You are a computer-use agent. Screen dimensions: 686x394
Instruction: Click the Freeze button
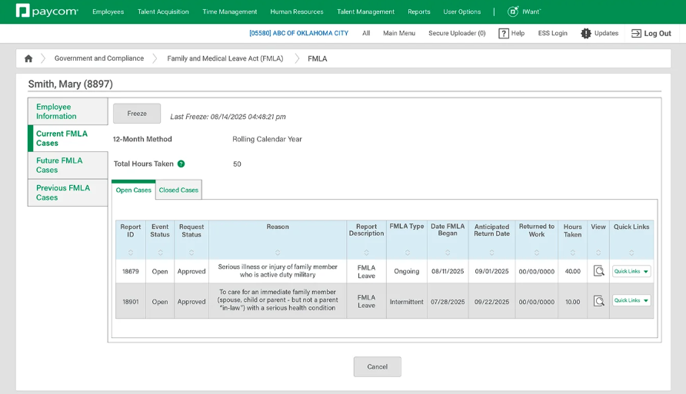137,114
